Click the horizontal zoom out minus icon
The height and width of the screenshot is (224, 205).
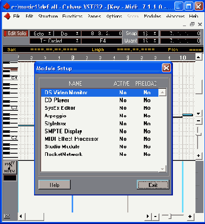click(x=155, y=216)
